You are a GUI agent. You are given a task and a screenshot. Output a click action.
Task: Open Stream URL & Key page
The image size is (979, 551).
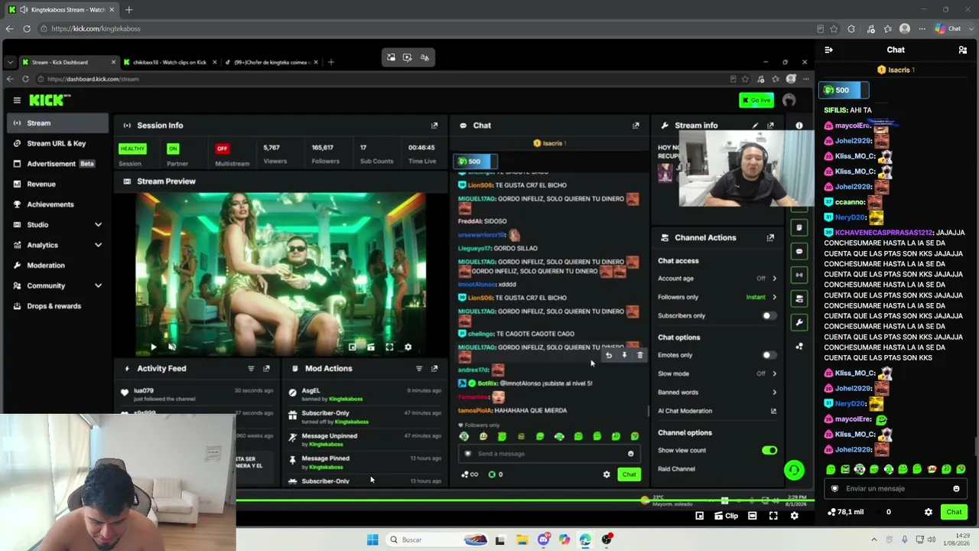(x=58, y=143)
